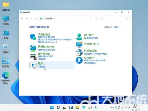Click the Control Panel breadcrumb in address bar
Viewport: 148px width, 111px height.
coord(49,19)
